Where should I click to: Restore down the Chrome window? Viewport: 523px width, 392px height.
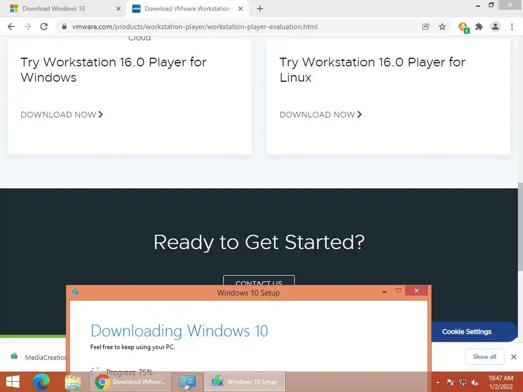click(x=491, y=5)
